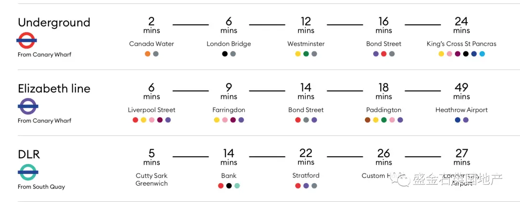
Task: Click the 49 mins Heathrow time
Action: pyautogui.click(x=462, y=92)
